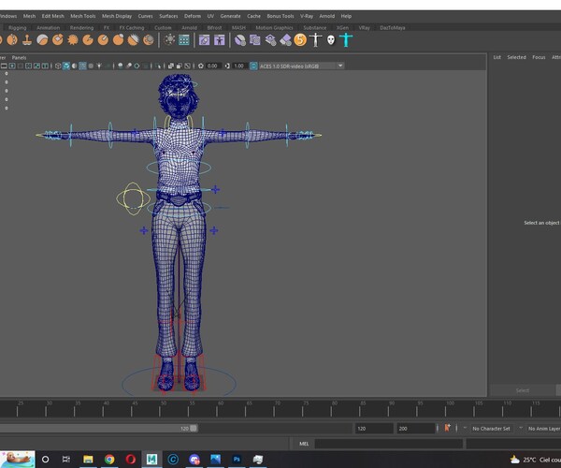Click frame 60 on the time slider
The image size is (561, 468).
click(x=217, y=408)
